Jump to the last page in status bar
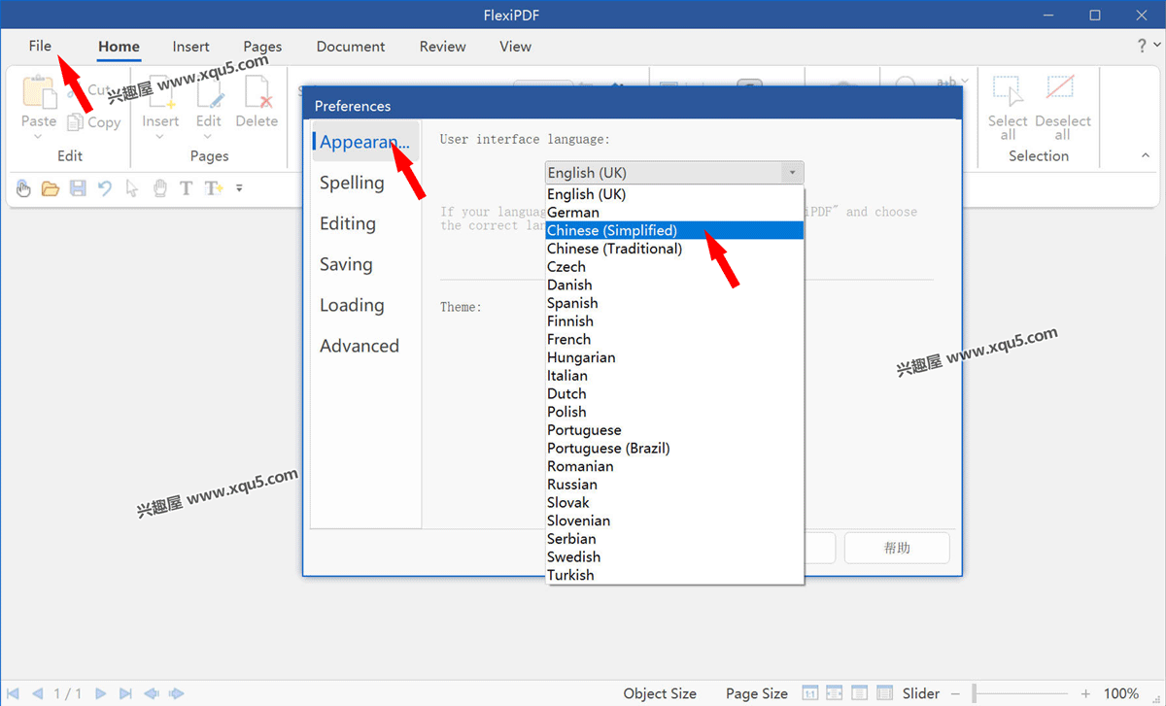This screenshot has height=706, width=1166. (x=125, y=693)
